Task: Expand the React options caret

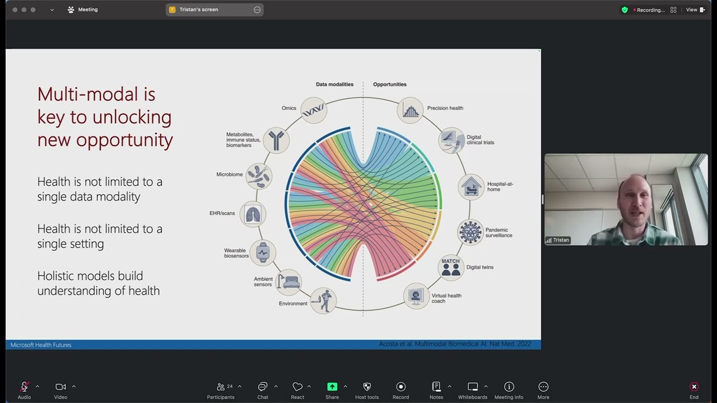Action: pyautogui.click(x=309, y=386)
